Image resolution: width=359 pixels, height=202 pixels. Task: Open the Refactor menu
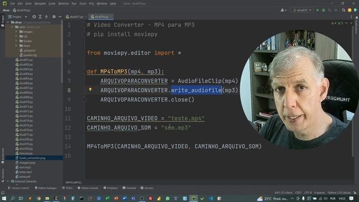[63, 4]
